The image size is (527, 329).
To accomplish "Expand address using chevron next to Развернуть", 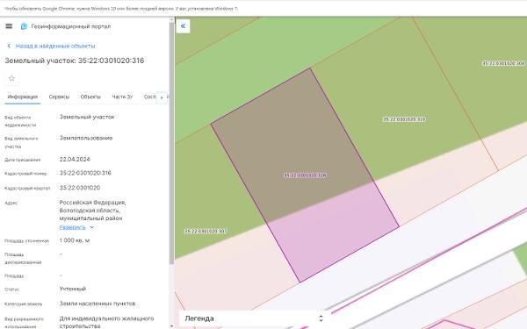I will click(x=91, y=227).
